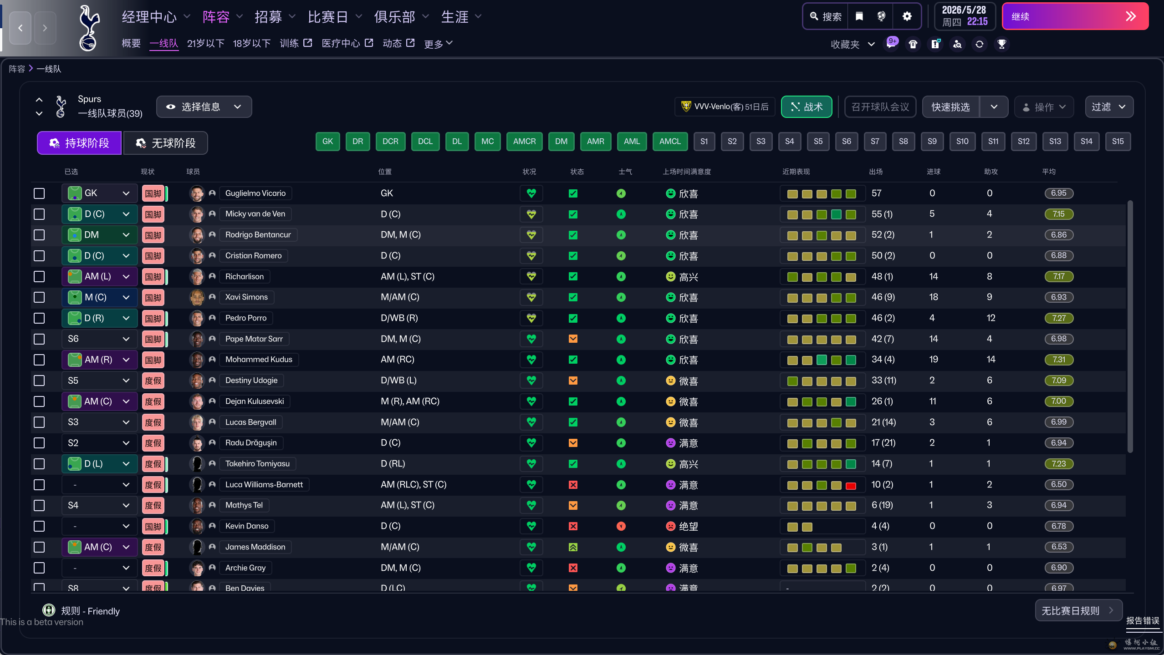The height and width of the screenshot is (655, 1164).
Task: Select Richarlison's row checkbox
Action: 39,276
